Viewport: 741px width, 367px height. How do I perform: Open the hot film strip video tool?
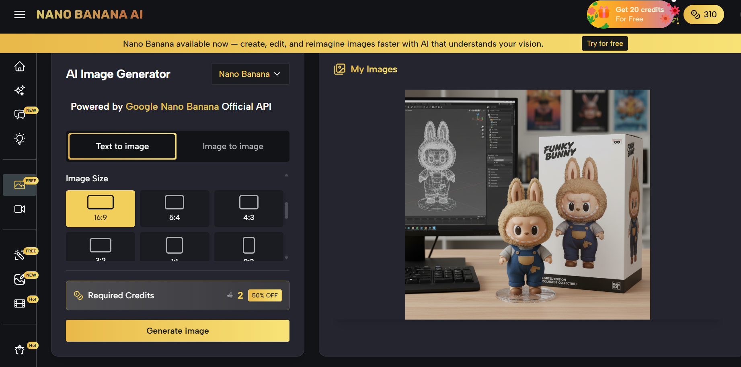point(19,303)
